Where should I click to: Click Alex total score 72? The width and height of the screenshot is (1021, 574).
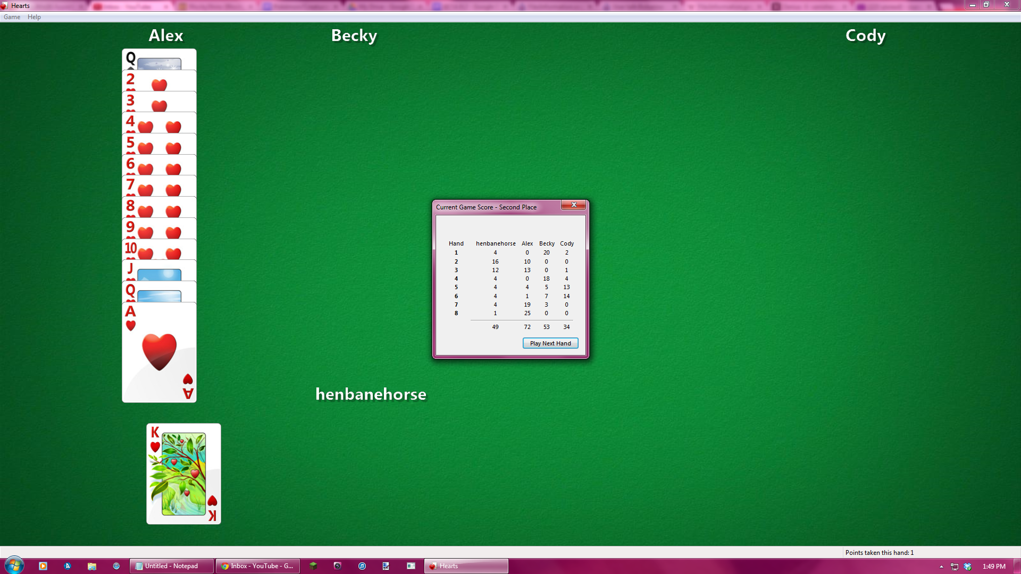527,327
